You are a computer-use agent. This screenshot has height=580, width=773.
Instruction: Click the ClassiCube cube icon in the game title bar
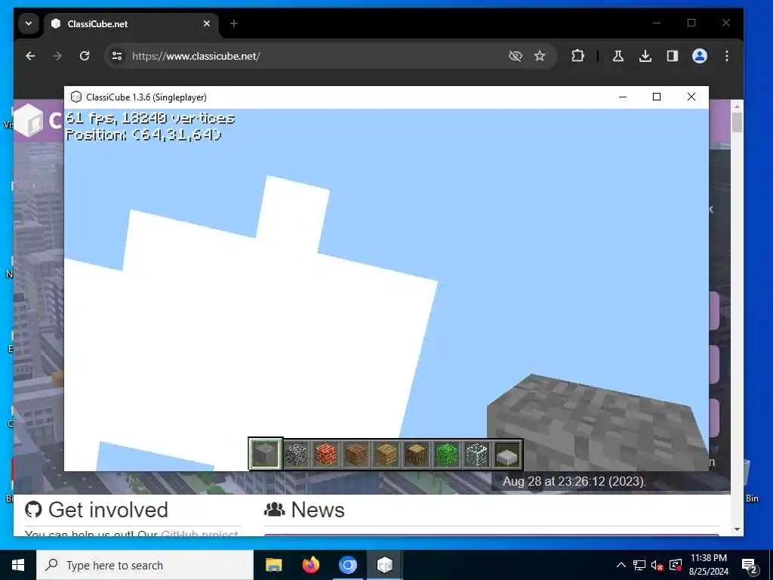(76, 97)
